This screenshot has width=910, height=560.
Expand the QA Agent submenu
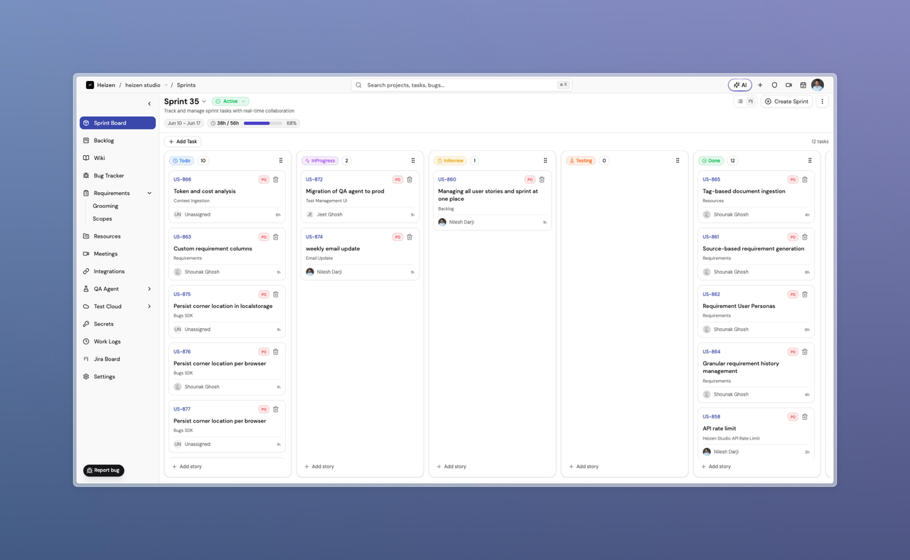point(149,289)
